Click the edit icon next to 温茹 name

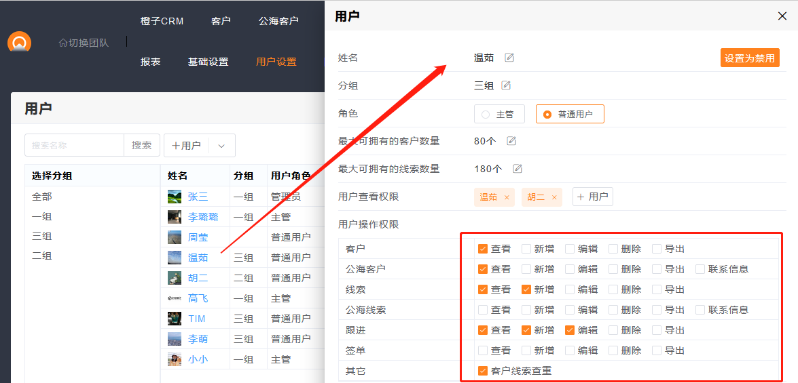pos(509,58)
